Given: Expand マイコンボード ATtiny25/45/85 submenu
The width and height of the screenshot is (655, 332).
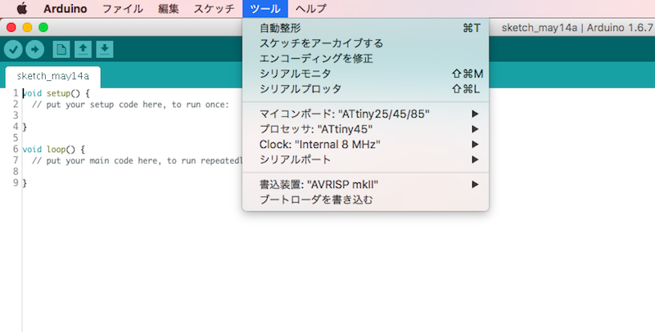Looking at the screenshot, I should click(x=365, y=114).
